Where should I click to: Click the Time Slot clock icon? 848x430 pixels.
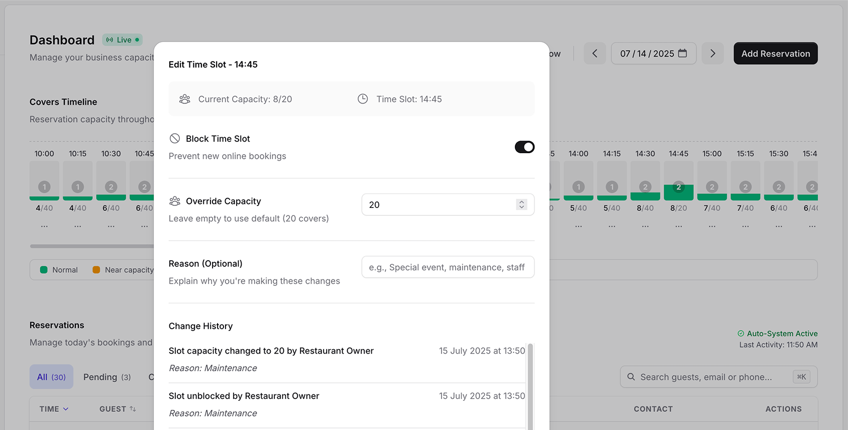363,99
